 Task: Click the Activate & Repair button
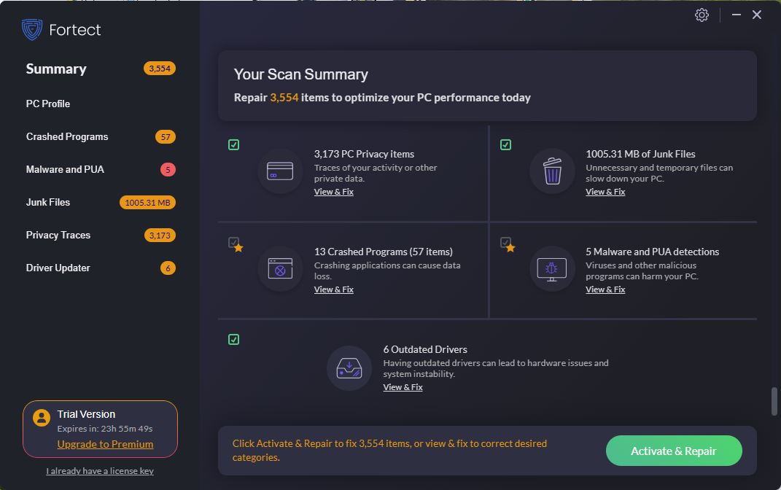[x=674, y=451]
